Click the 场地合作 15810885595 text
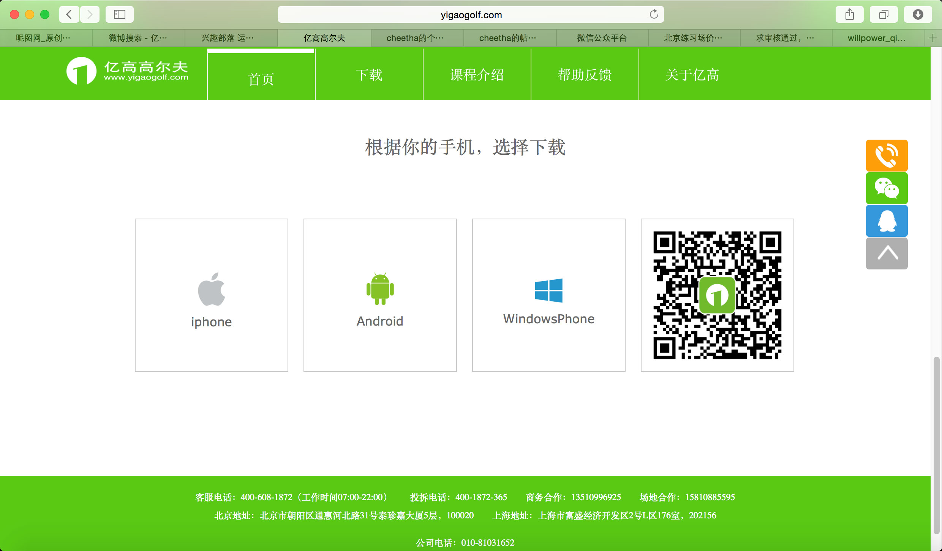The width and height of the screenshot is (942, 551). click(688, 497)
